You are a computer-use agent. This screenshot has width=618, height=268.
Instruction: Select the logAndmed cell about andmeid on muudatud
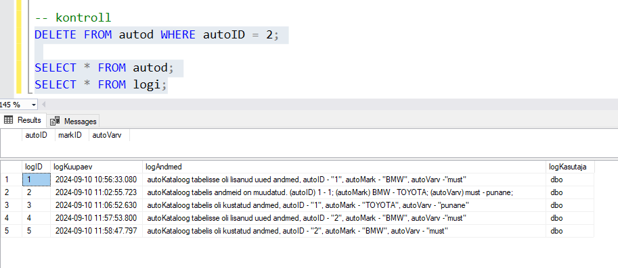[x=344, y=192]
